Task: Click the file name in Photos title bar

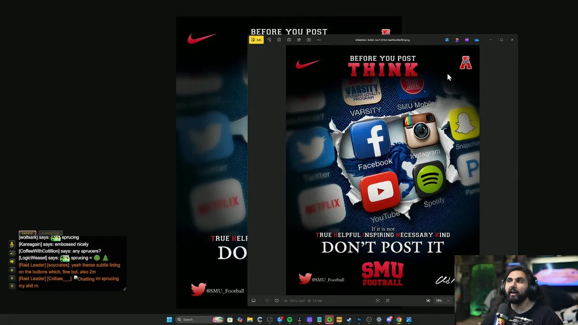Action: (x=382, y=40)
